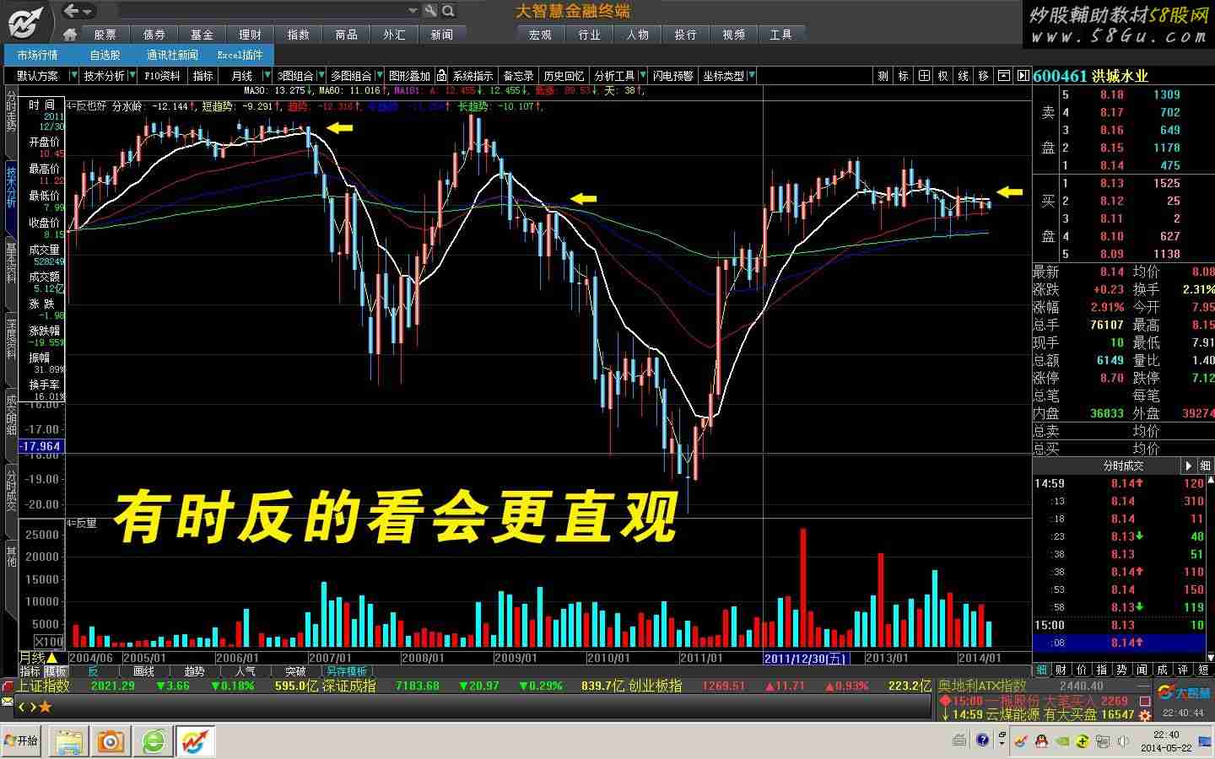Click the 备忘录 button

tap(519, 76)
